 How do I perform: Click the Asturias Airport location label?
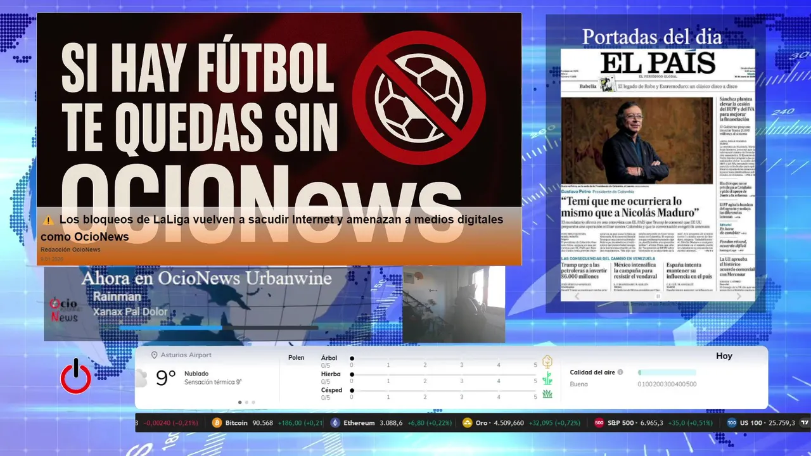click(186, 355)
